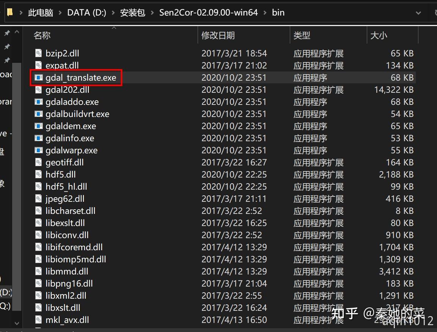Screen dimensions: 437x332
Task: Select the gdalinfo.exe application icon
Action: point(38,138)
